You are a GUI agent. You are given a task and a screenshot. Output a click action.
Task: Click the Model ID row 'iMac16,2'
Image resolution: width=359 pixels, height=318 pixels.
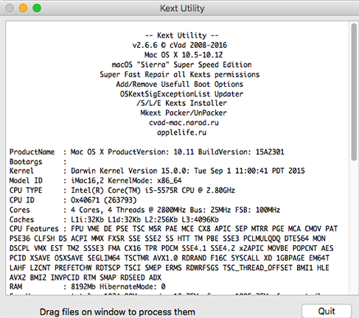pos(96,180)
